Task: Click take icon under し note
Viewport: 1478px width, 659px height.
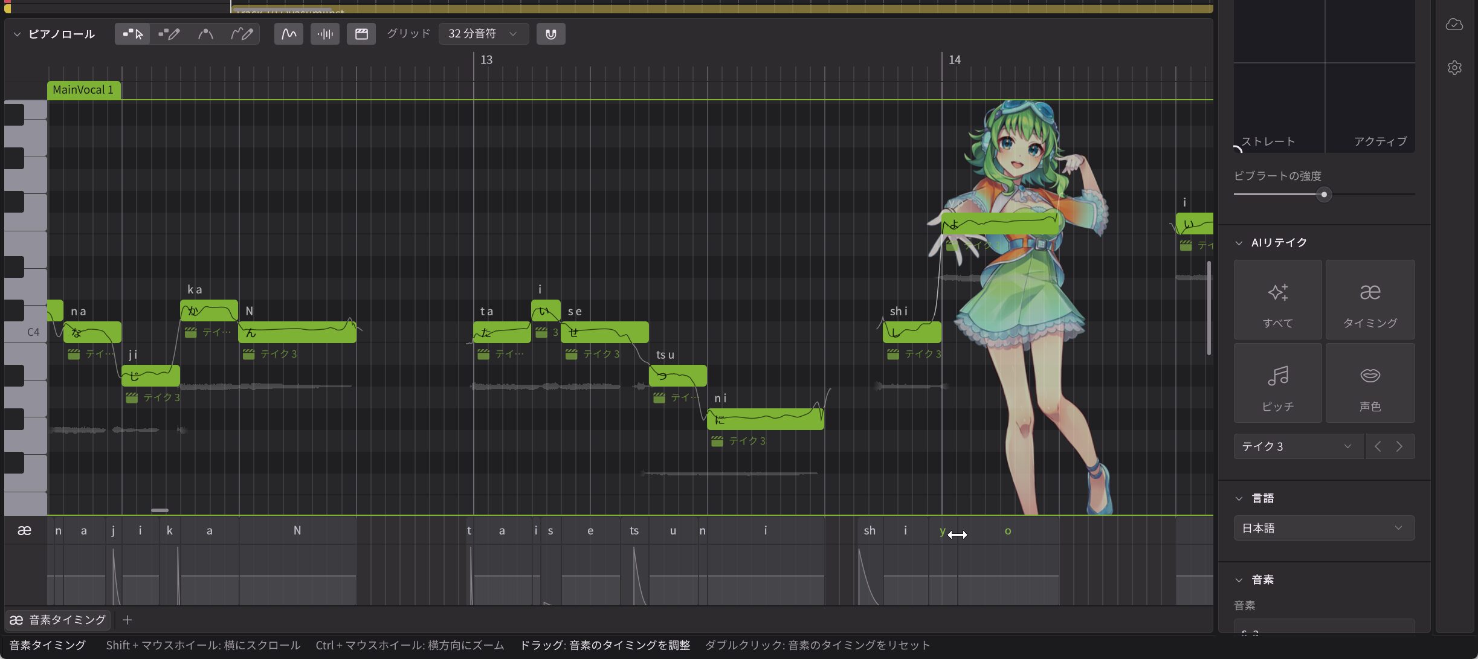Action: pos(893,354)
